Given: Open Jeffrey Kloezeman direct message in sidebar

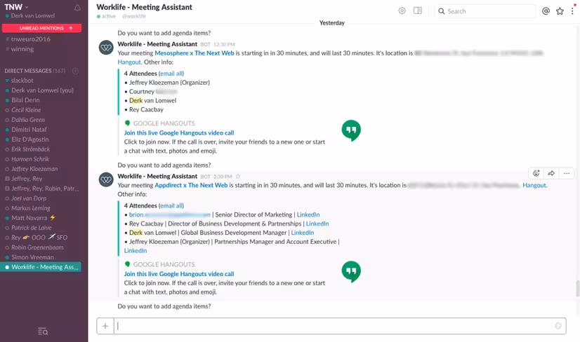Looking at the screenshot, I should (x=34, y=169).
